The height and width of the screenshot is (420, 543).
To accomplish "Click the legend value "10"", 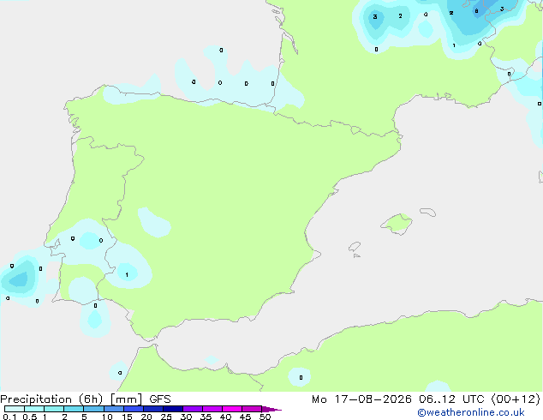I will click(107, 417).
